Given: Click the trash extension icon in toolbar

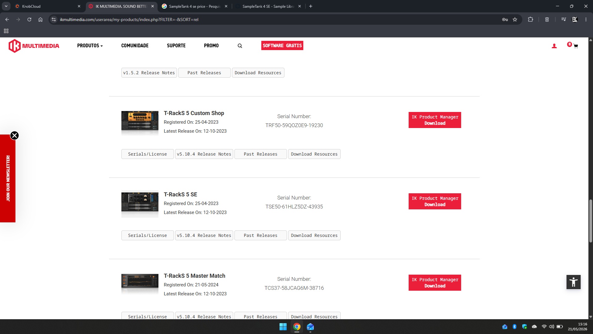Looking at the screenshot, I should click(x=547, y=19).
